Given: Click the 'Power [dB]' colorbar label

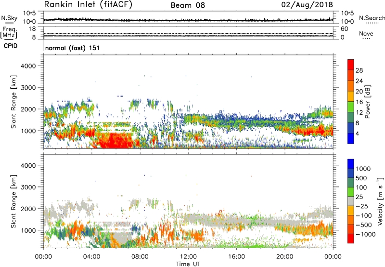Looking at the screenshot, I should [368, 102].
